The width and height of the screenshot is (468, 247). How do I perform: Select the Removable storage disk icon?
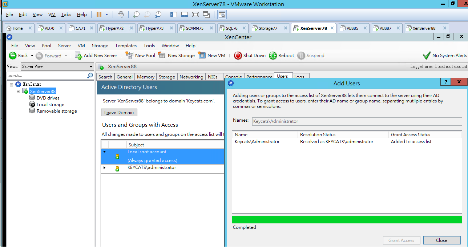(x=32, y=111)
